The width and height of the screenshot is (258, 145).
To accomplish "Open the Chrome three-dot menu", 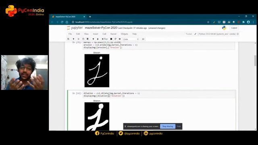I will pos(254,22).
